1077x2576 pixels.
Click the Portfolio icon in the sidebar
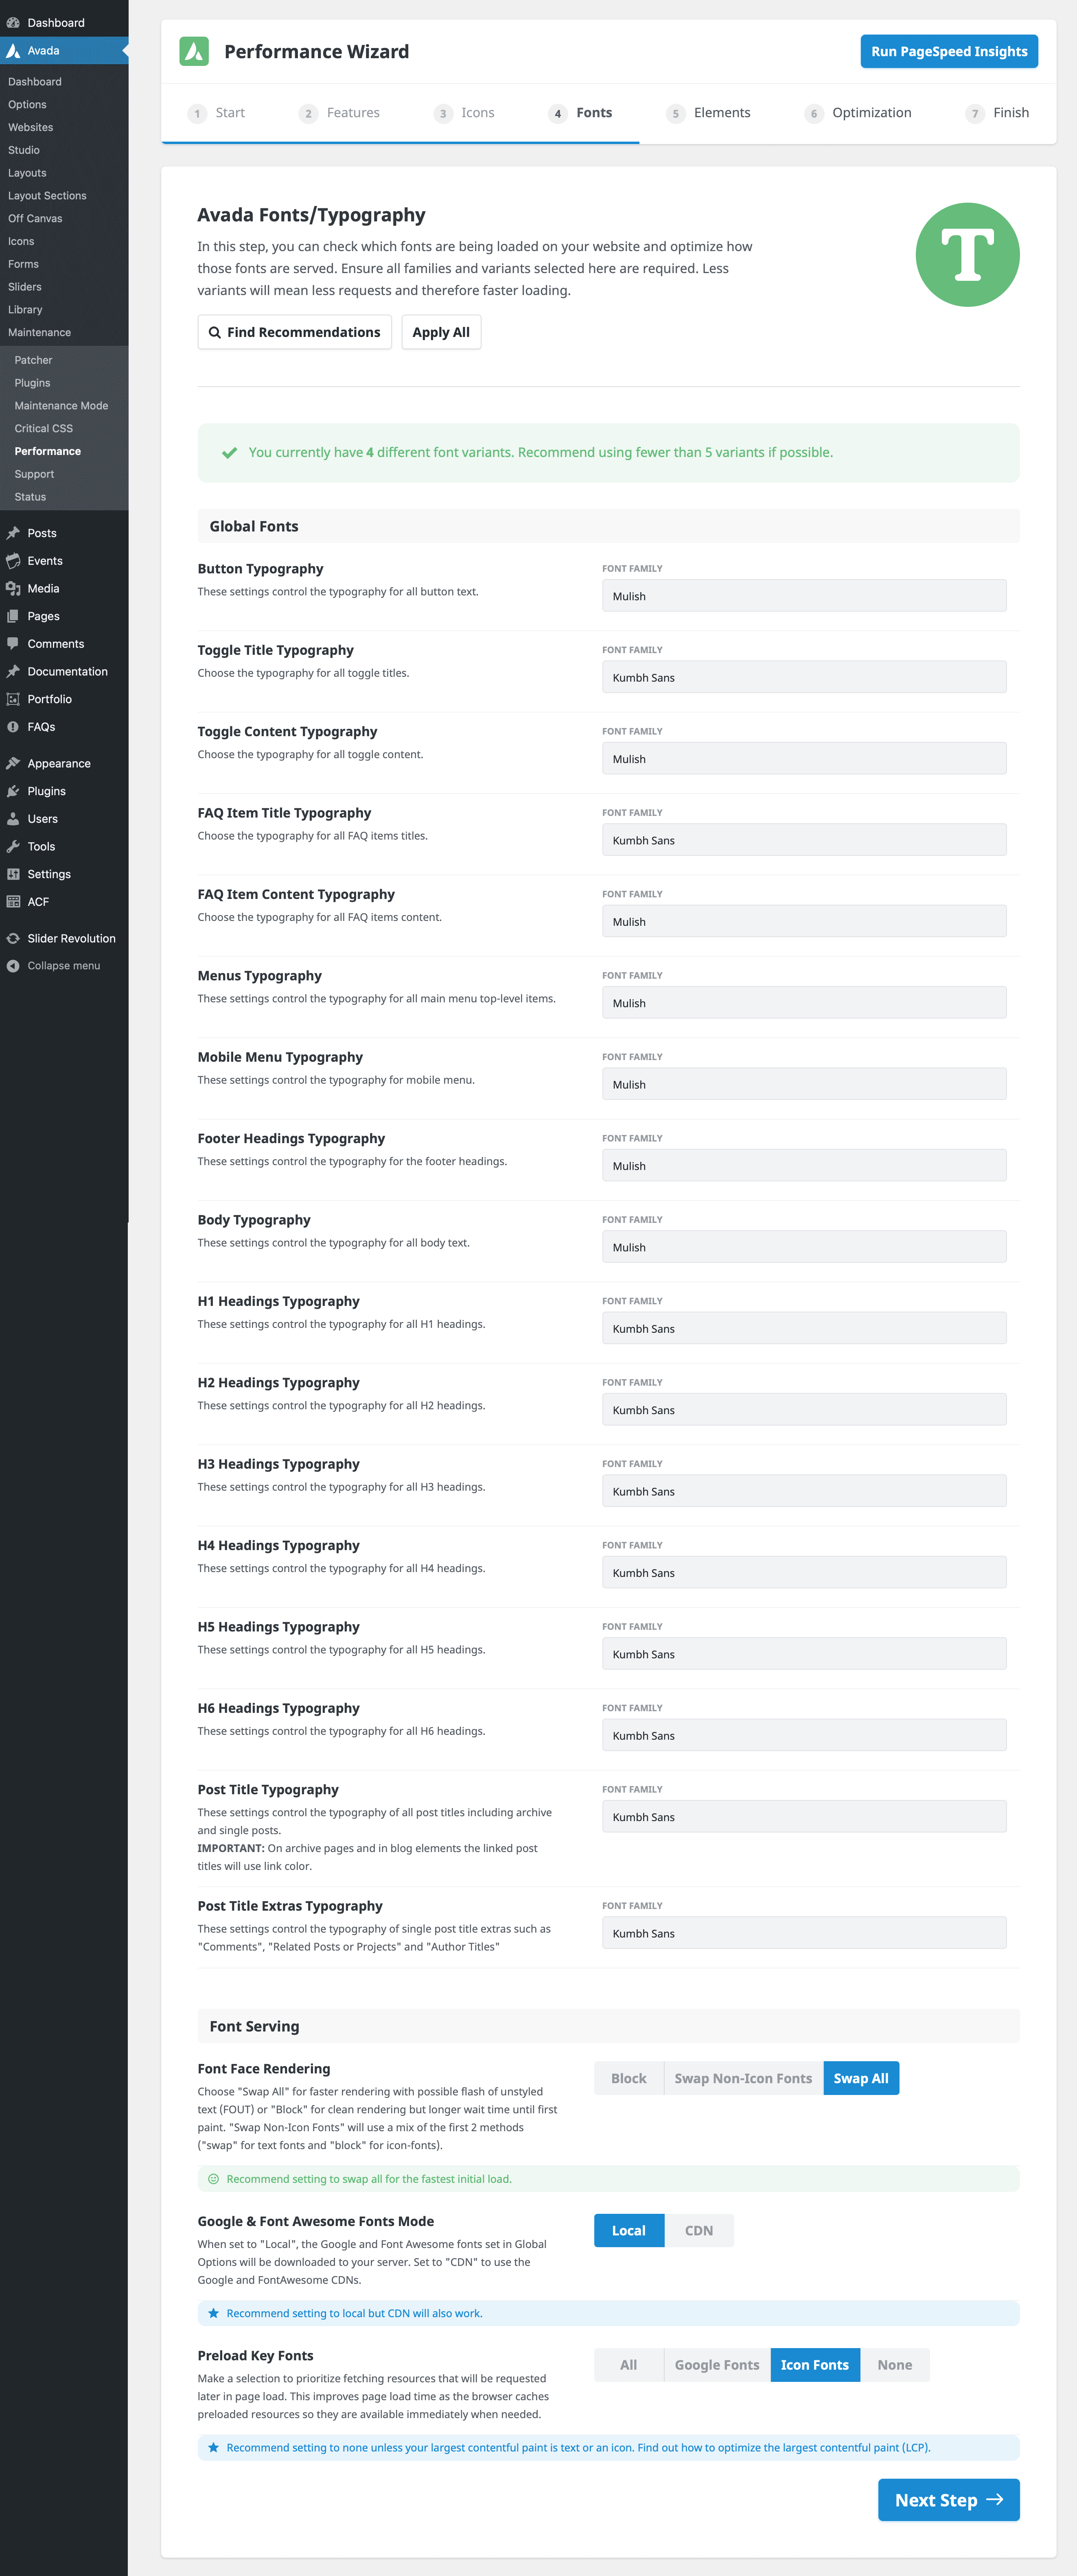(13, 699)
